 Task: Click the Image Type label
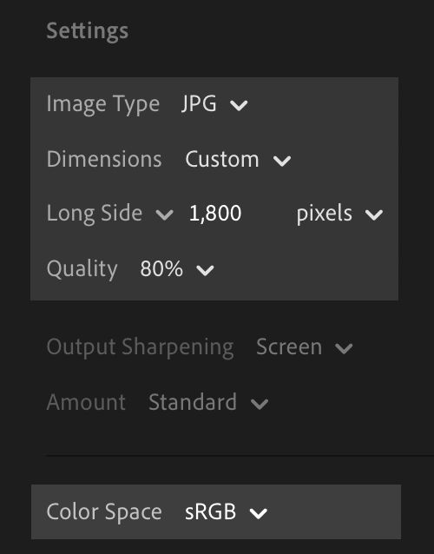tap(103, 105)
